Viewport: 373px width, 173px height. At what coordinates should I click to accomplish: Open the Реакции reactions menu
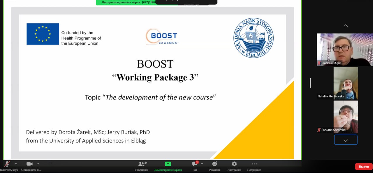214,164
